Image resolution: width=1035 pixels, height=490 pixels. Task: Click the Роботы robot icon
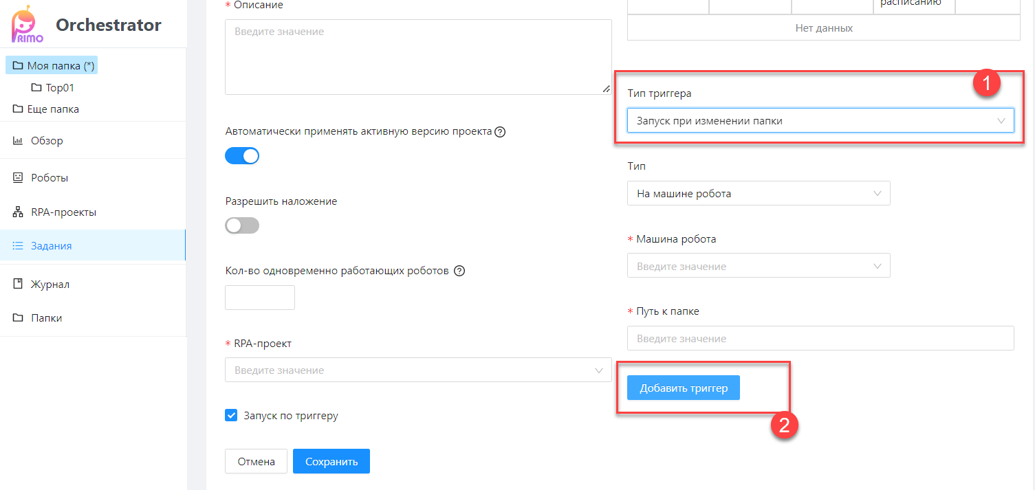coord(18,177)
